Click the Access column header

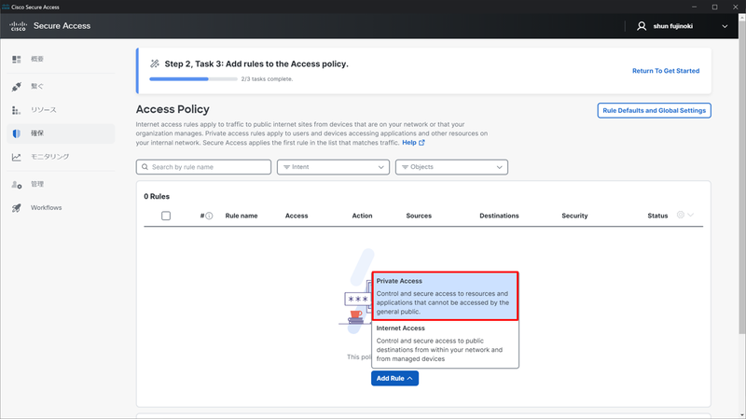(297, 216)
